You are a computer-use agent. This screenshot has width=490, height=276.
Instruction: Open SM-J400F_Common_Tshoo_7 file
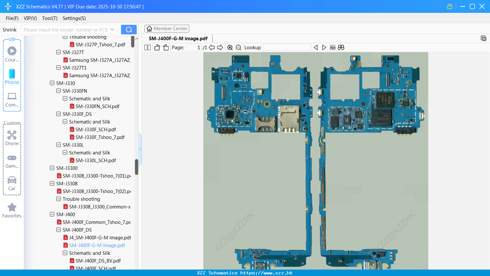tap(96, 222)
